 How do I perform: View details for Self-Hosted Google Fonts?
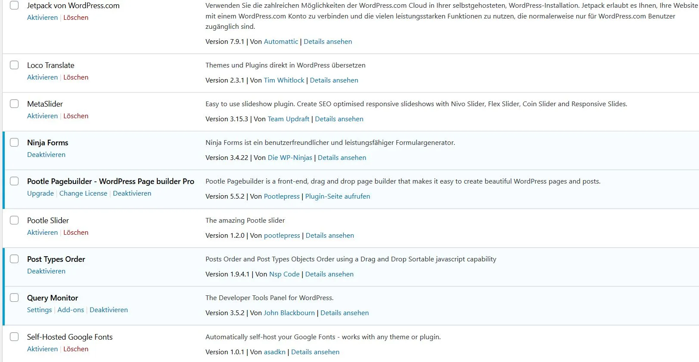[x=315, y=352]
